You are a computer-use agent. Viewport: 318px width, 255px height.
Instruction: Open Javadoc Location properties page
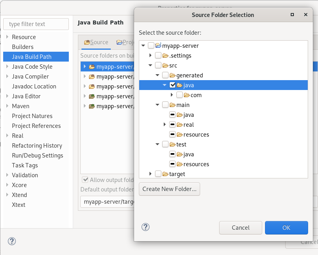[34, 86]
